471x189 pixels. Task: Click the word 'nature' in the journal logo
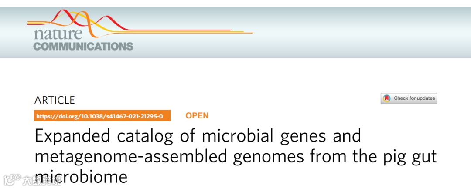(x=58, y=34)
